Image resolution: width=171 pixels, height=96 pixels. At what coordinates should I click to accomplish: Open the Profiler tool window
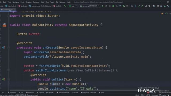click(x=50, y=93)
